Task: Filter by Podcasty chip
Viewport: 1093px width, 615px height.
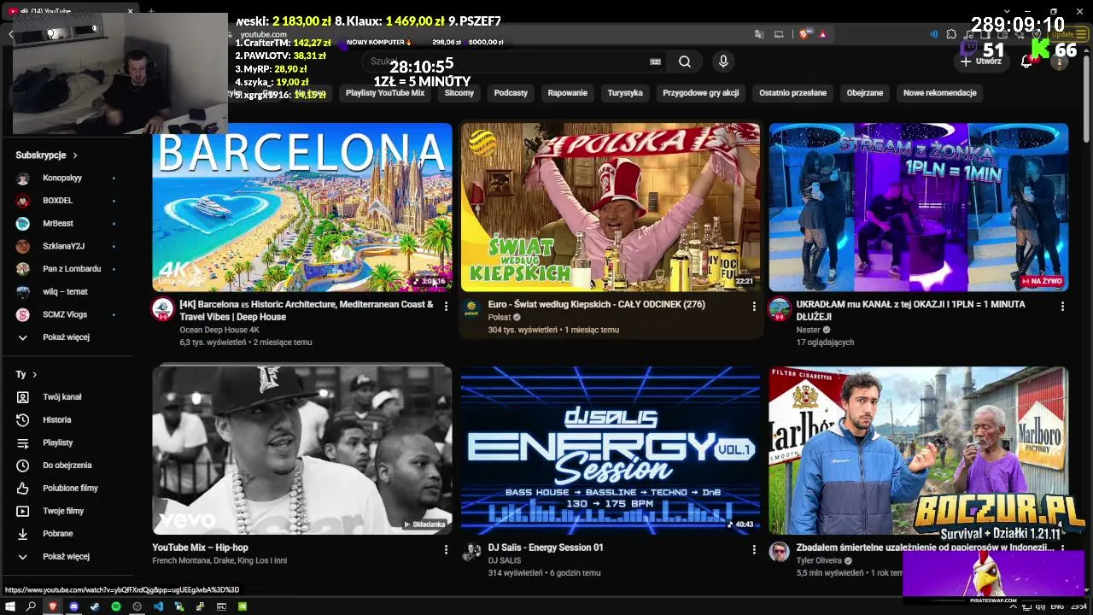Action: tap(511, 93)
